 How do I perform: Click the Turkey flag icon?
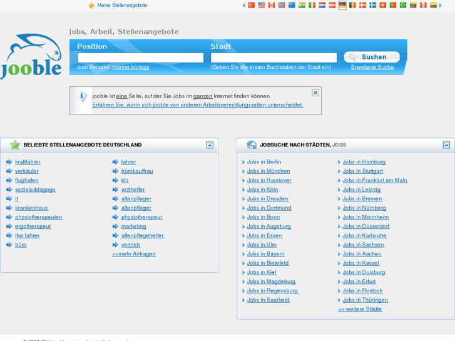pyautogui.click(x=251, y=5)
